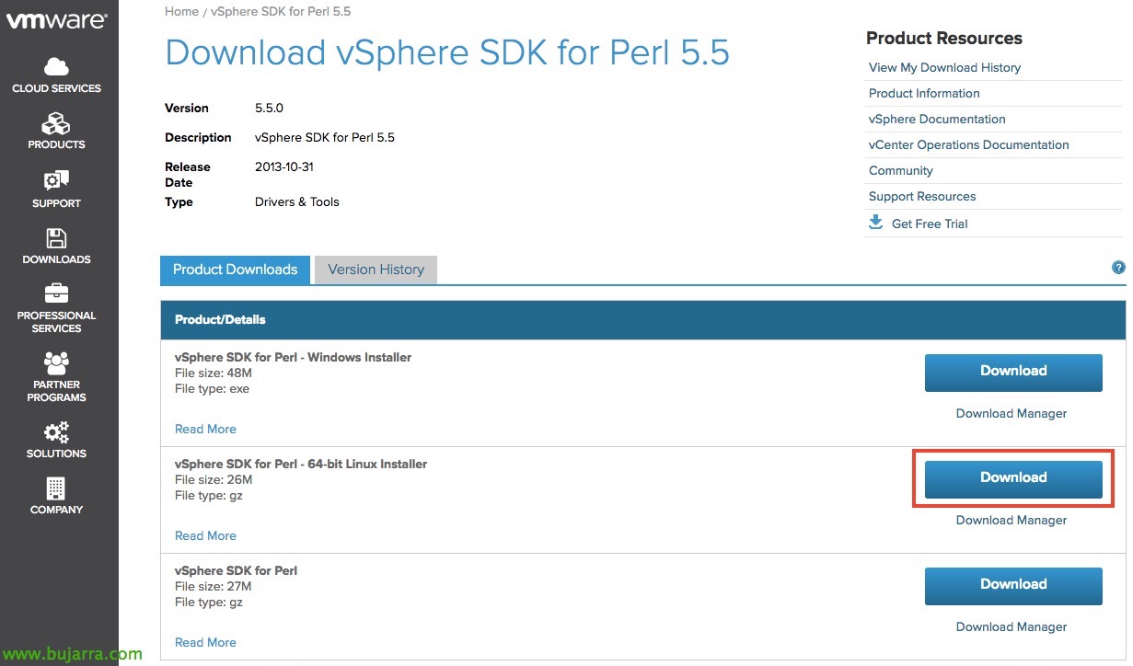Click the File size: 48M text
1133x666 pixels.
(214, 373)
